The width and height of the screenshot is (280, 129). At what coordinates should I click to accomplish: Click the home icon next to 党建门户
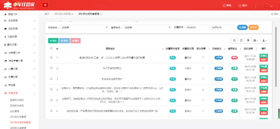coord(5,14)
